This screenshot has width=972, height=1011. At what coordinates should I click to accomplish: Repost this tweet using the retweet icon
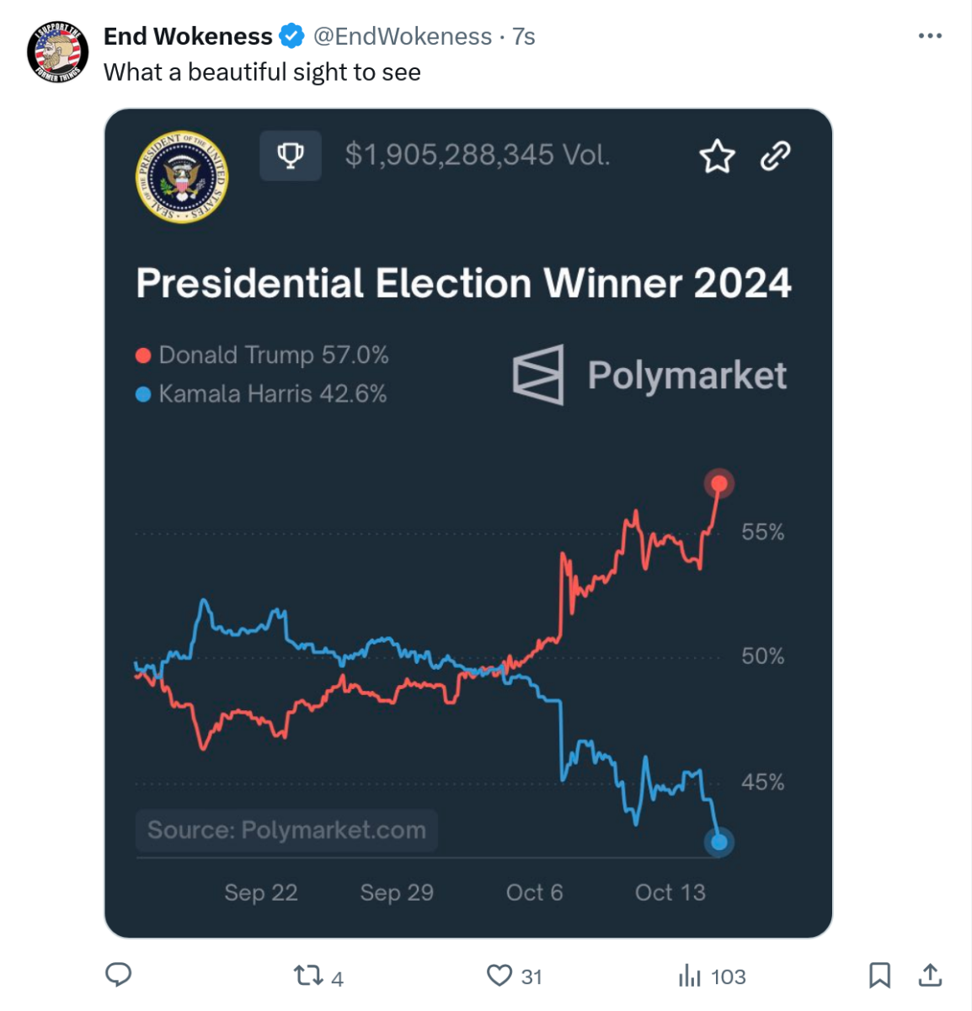click(307, 976)
